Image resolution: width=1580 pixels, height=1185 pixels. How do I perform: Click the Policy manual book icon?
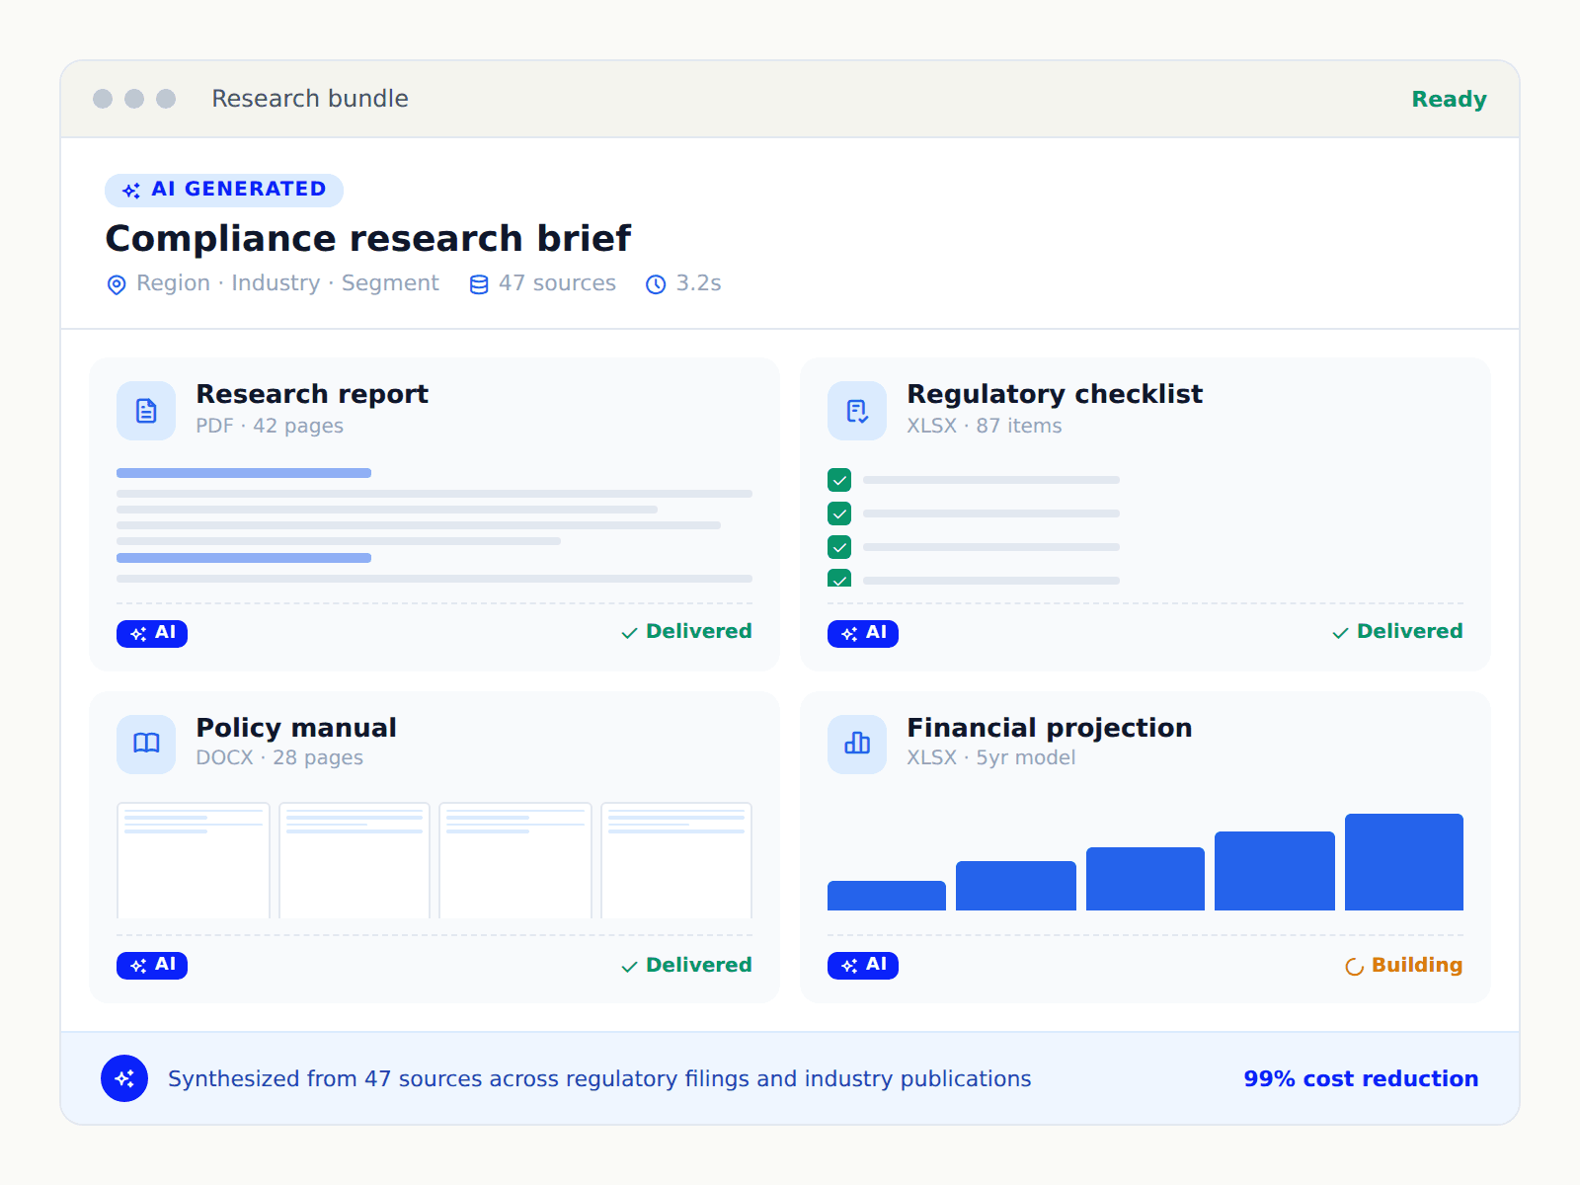tap(146, 744)
